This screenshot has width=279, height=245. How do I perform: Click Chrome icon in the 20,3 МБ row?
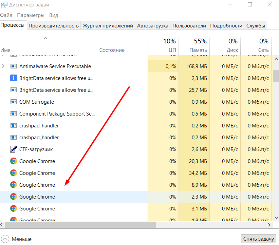tap(14, 161)
